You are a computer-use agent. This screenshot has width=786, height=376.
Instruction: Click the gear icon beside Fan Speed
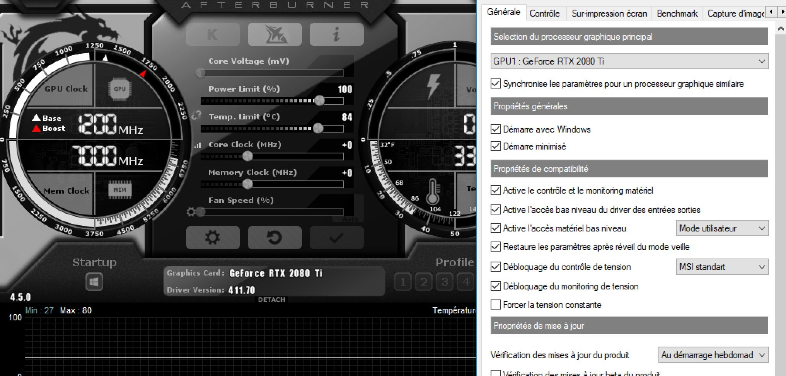coord(191,212)
